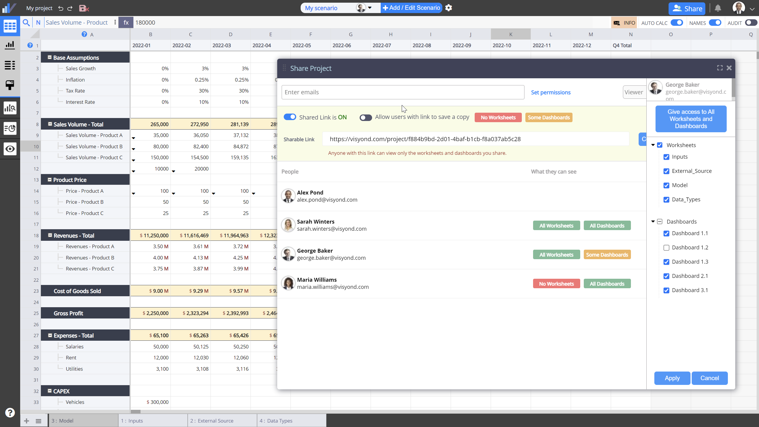
Task: Open the My scenario dropdown
Action: coord(370,8)
